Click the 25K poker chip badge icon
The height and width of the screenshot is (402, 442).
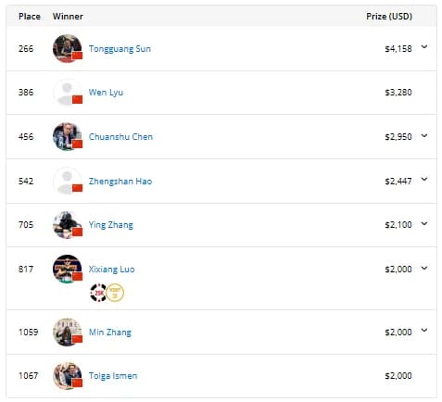[98, 293]
